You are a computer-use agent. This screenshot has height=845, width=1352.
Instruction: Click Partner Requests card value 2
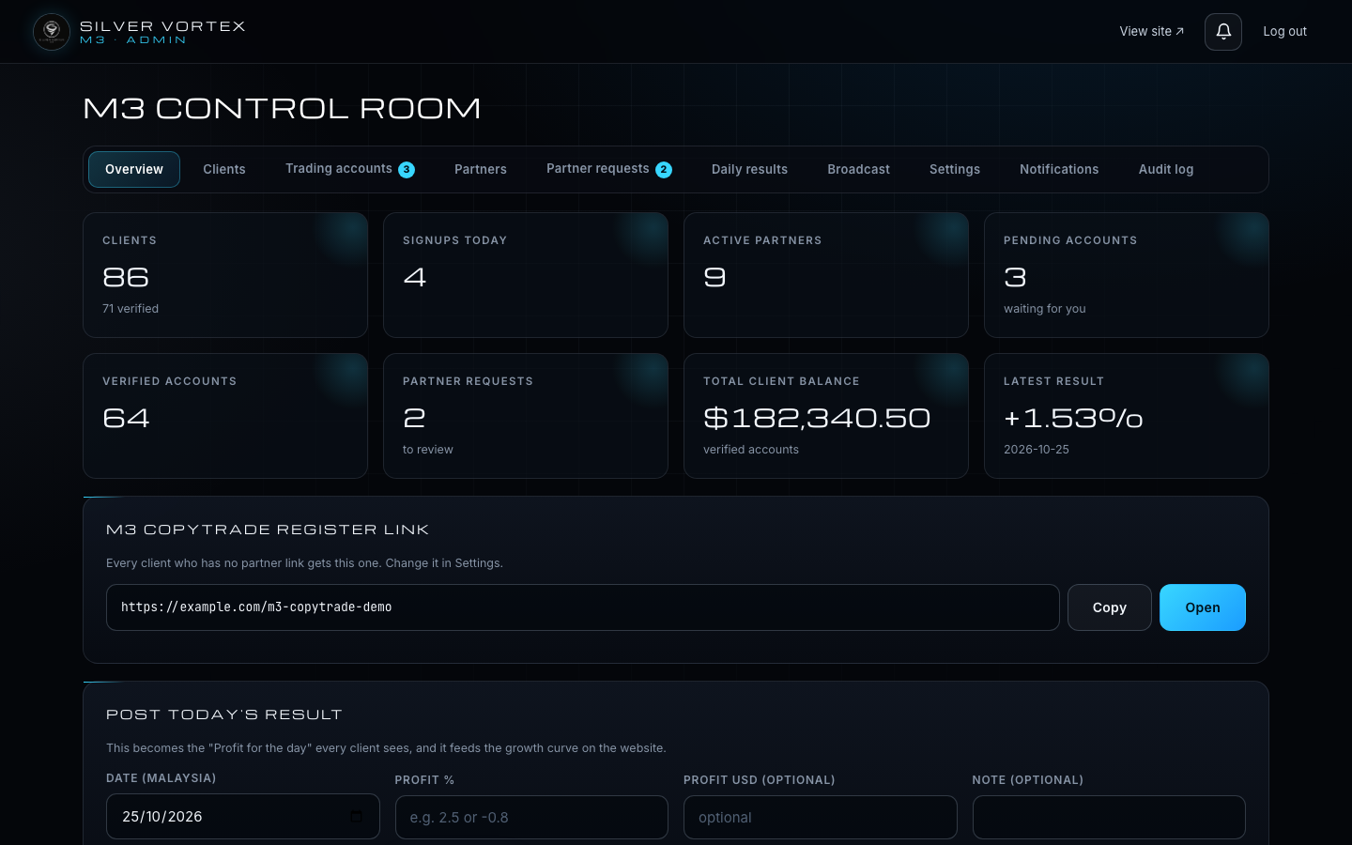click(x=414, y=419)
